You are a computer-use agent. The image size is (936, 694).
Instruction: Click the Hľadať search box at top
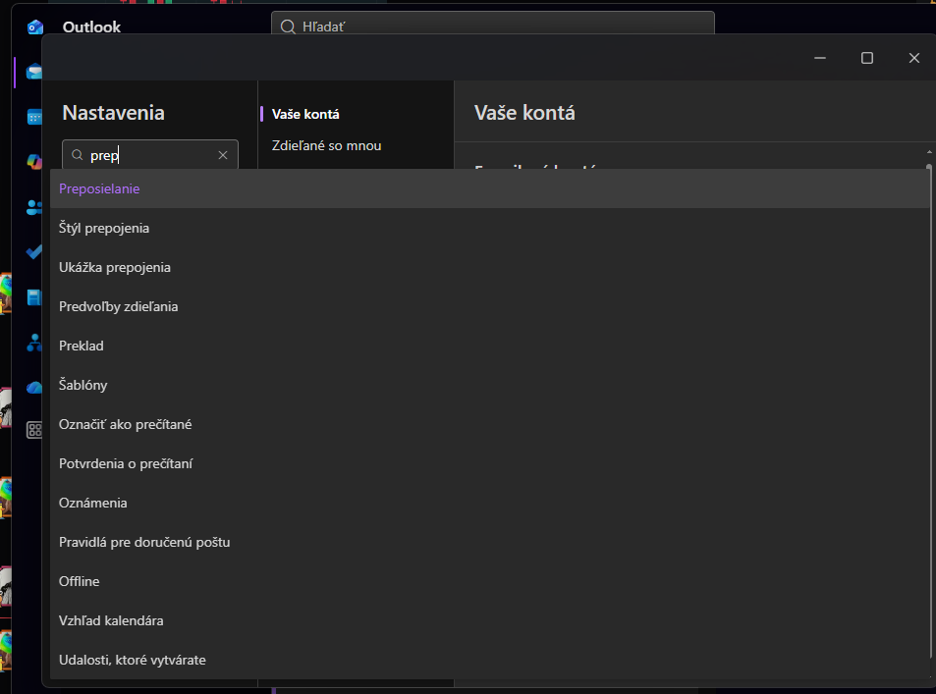coord(491,27)
